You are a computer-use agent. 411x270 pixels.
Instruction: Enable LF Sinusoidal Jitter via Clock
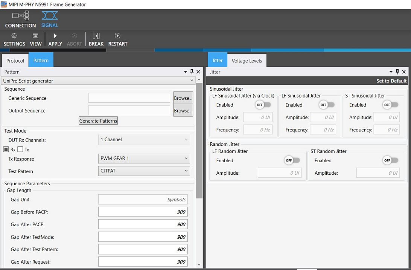coord(263,105)
